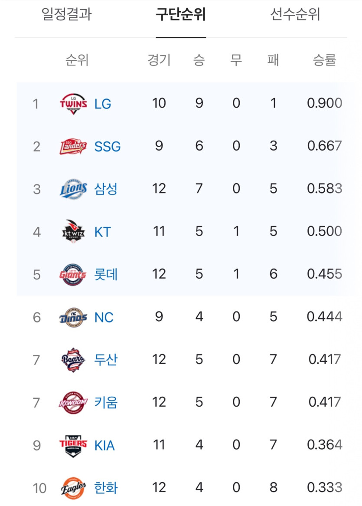Open the KIA team name link

104,445
